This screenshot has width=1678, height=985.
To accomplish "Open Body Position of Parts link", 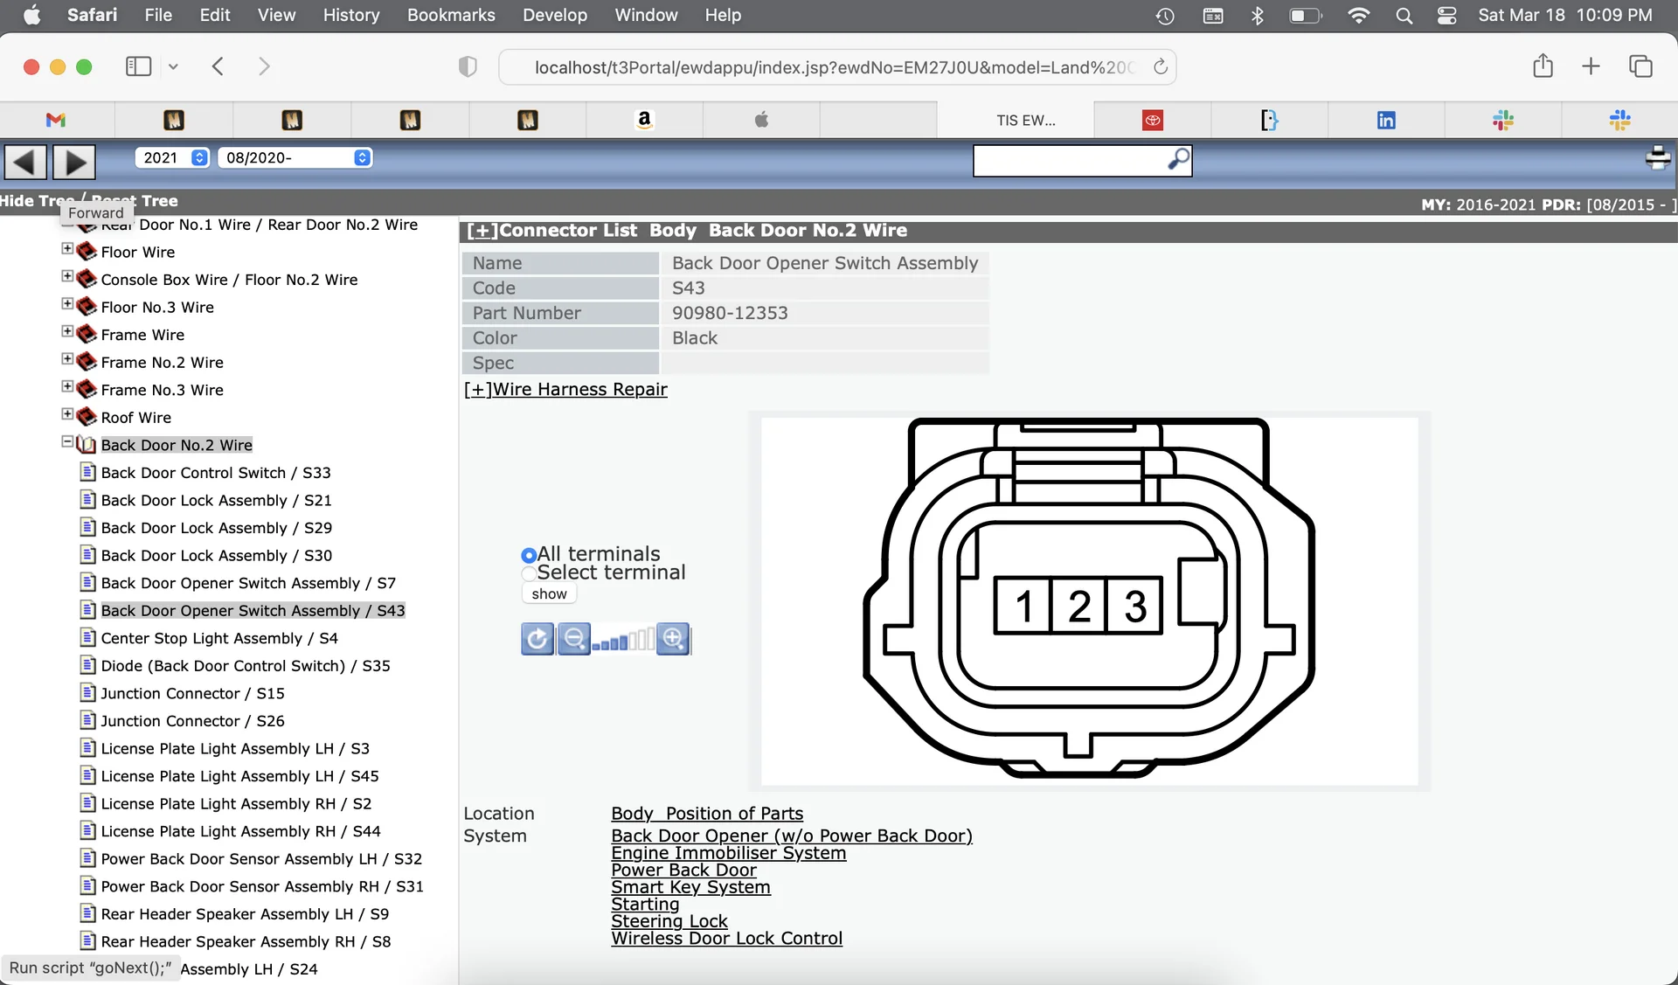I will click(x=707, y=814).
